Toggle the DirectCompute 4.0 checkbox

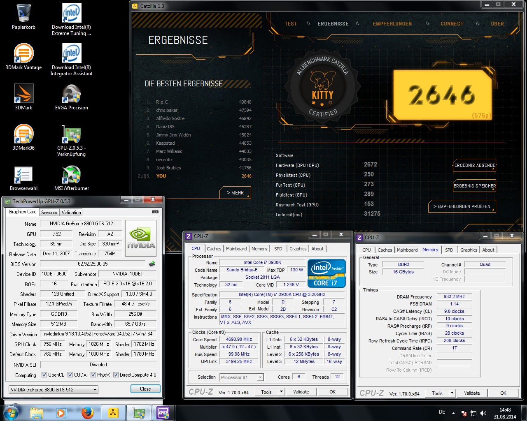116,375
